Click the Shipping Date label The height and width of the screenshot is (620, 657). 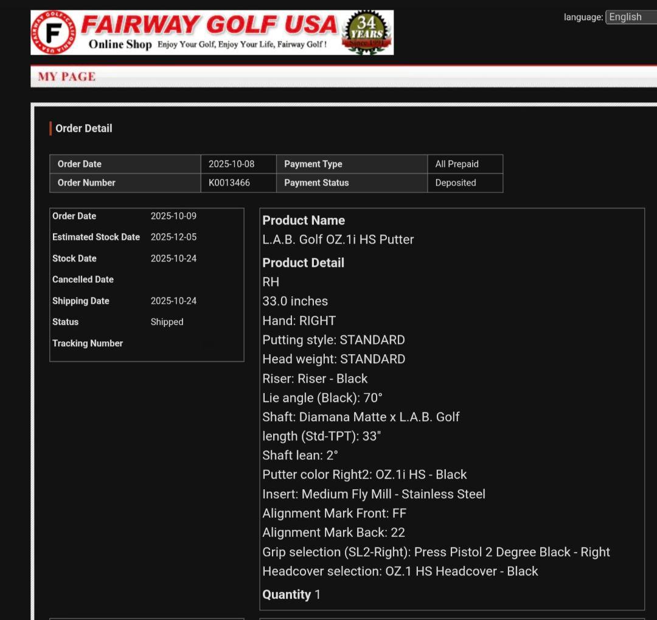(80, 301)
